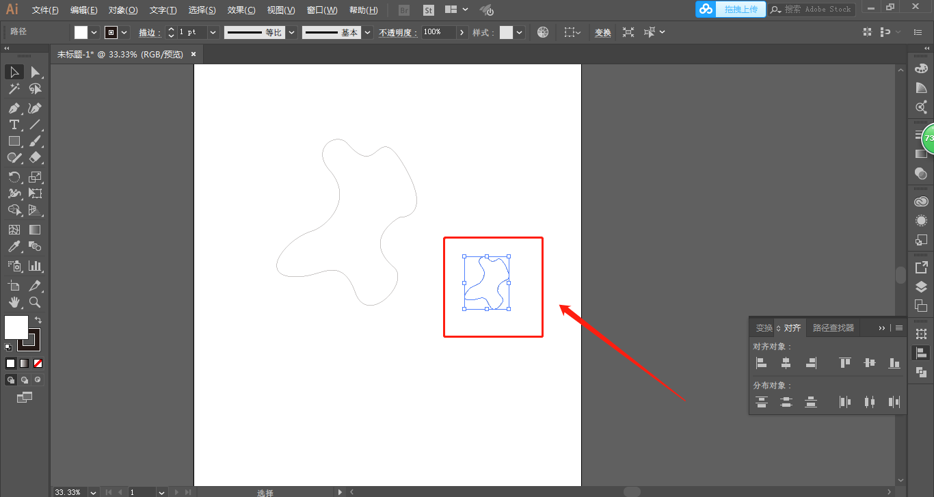934x497 pixels.
Task: Select the Eyedropper tool
Action: (x=14, y=246)
